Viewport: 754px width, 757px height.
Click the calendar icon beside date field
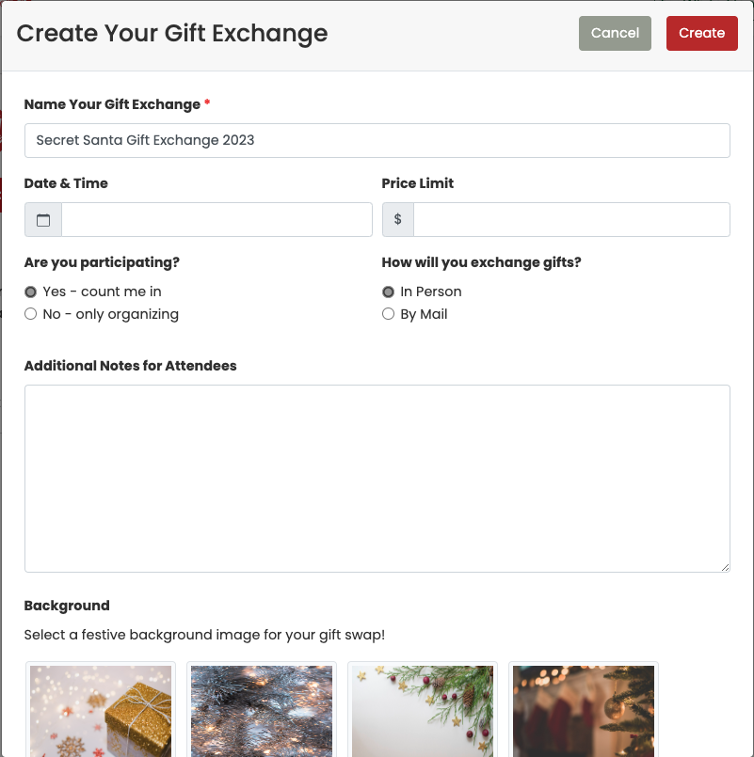pos(43,220)
